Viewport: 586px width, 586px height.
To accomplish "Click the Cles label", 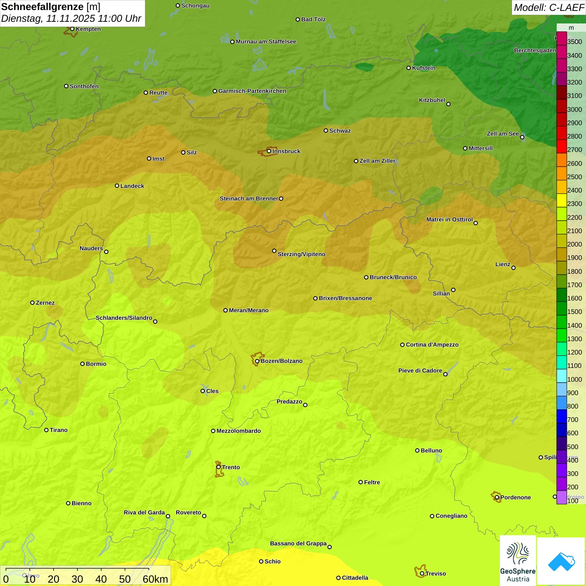I will 213,391.
